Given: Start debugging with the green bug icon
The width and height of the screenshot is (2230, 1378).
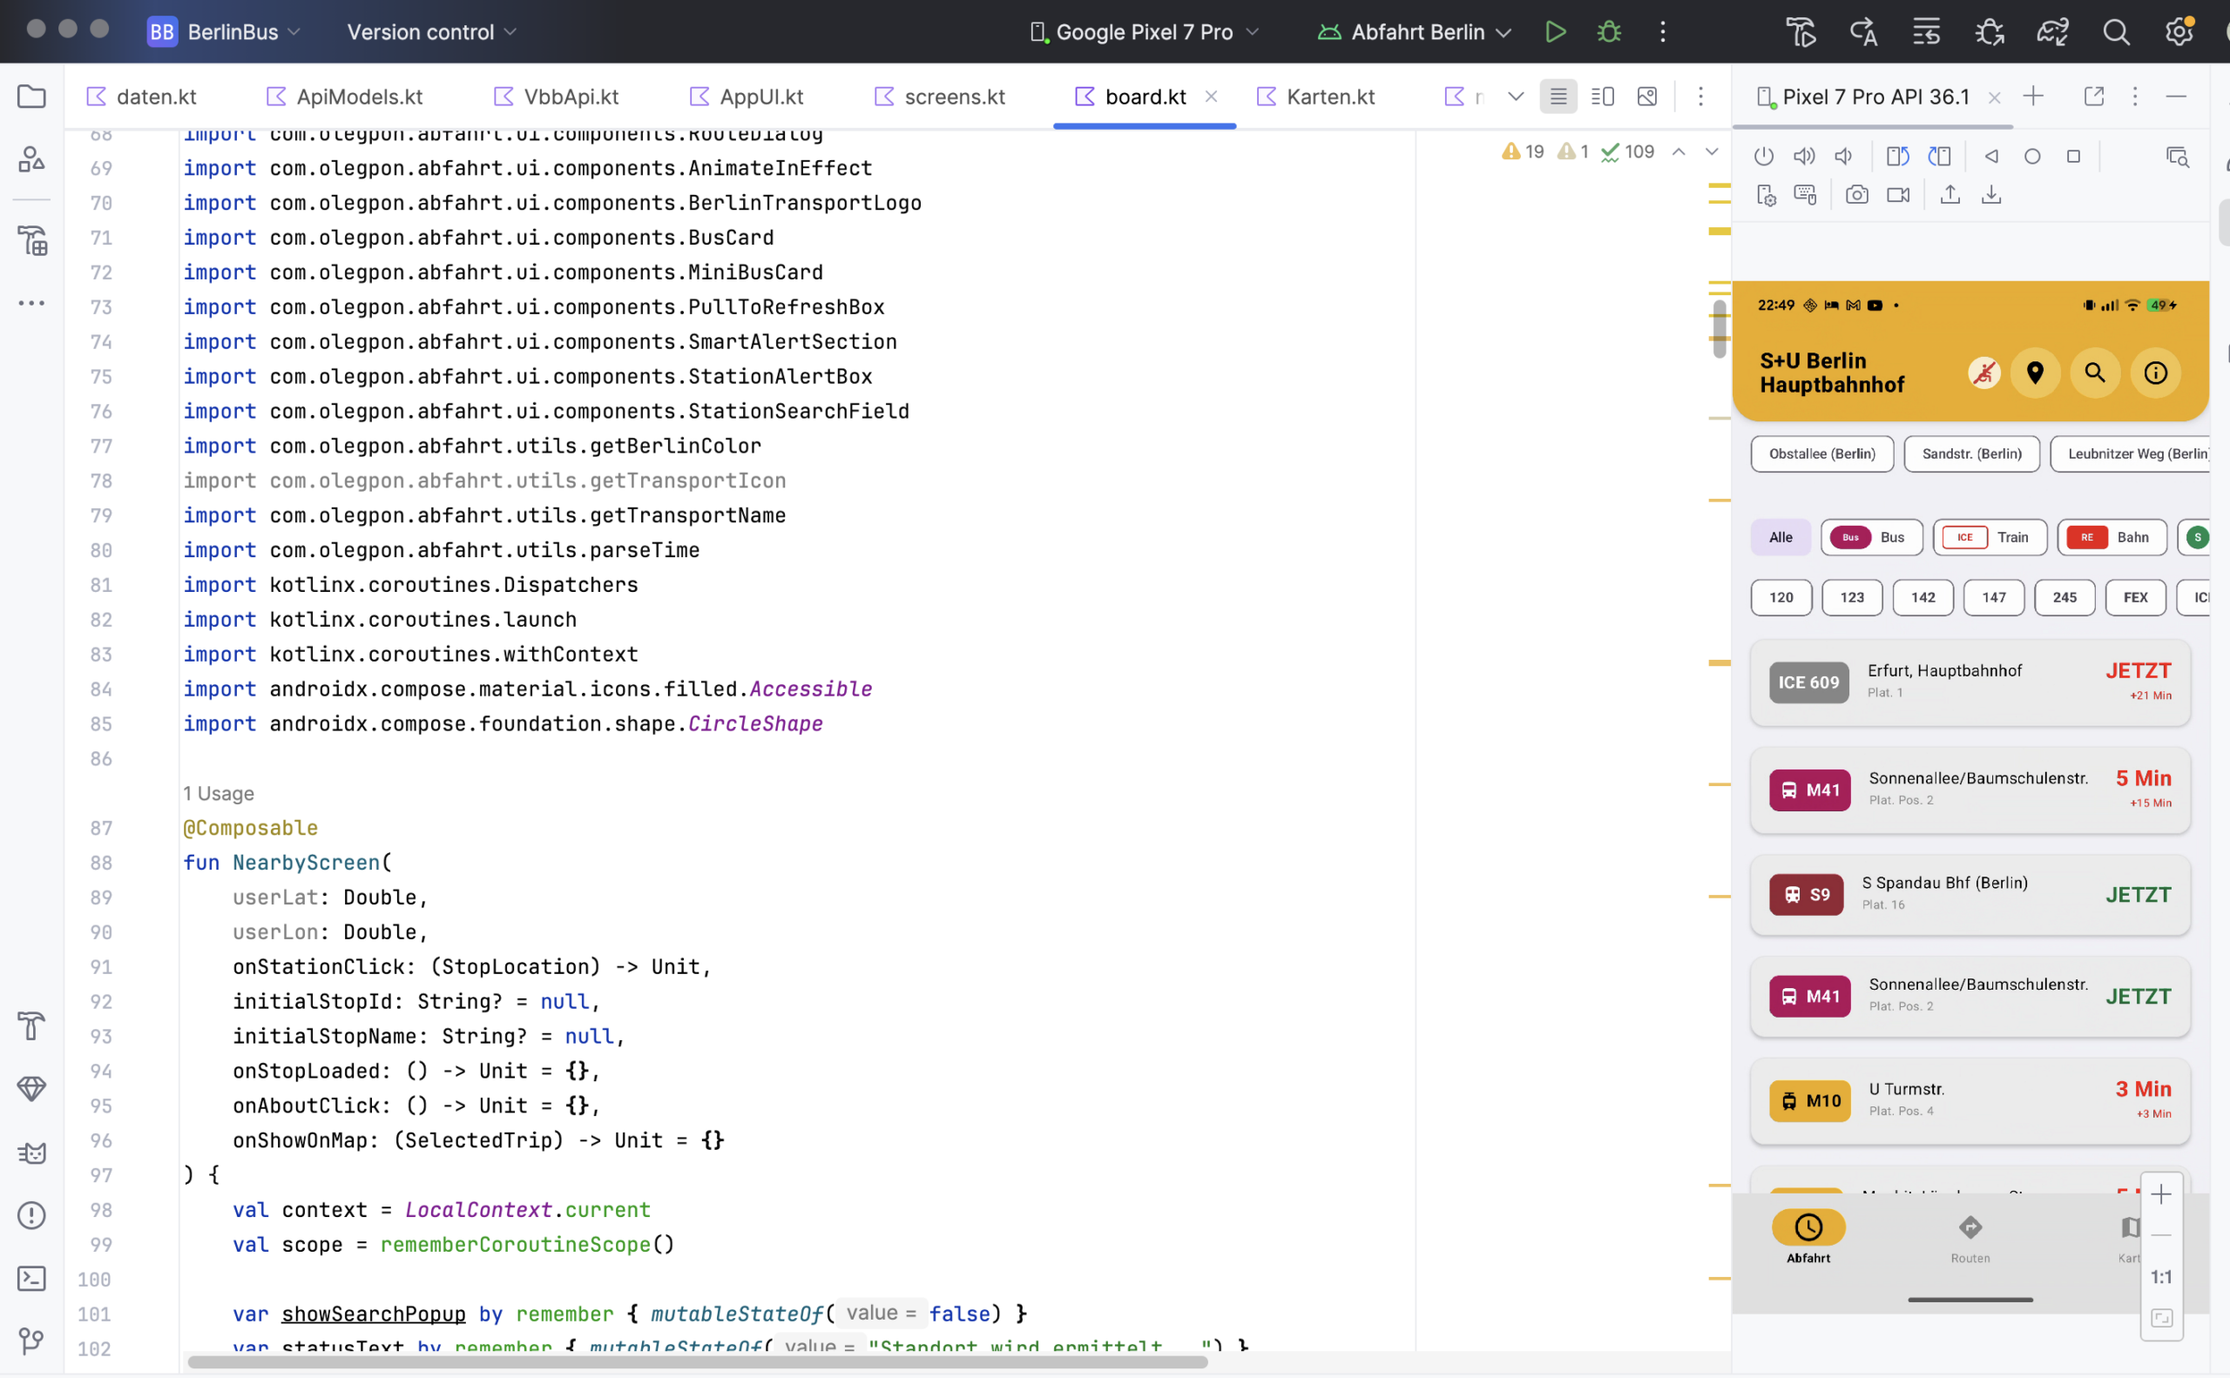Looking at the screenshot, I should click(x=1610, y=32).
